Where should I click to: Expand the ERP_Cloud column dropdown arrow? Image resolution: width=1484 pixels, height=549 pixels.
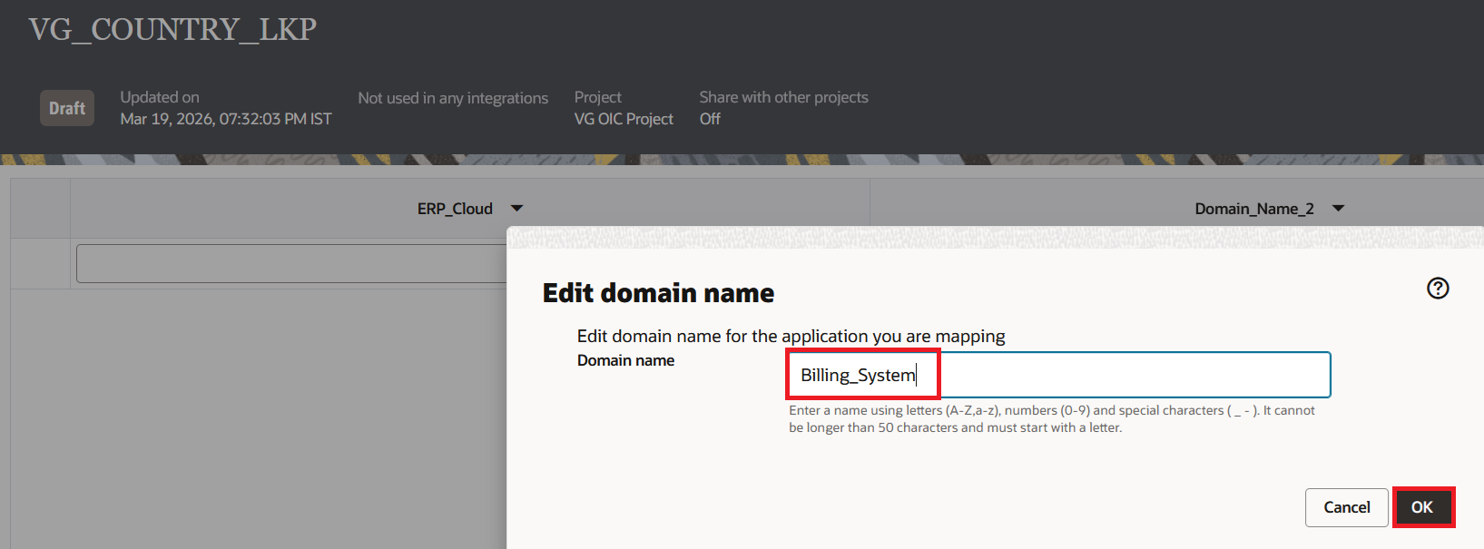516,209
